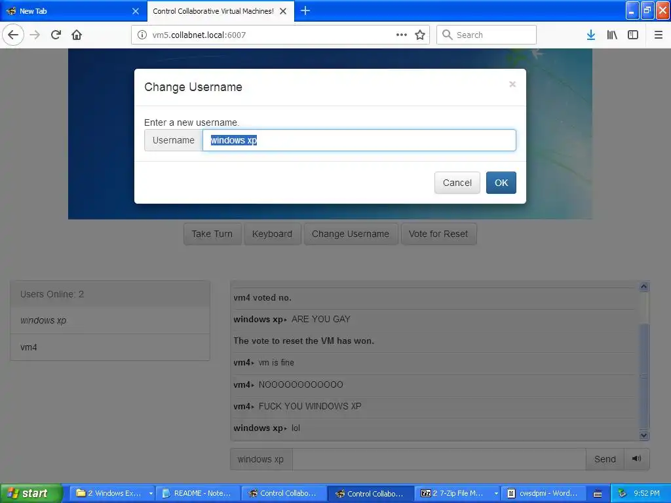
Task: Open the on-screen Keyboard button
Action: (272, 234)
